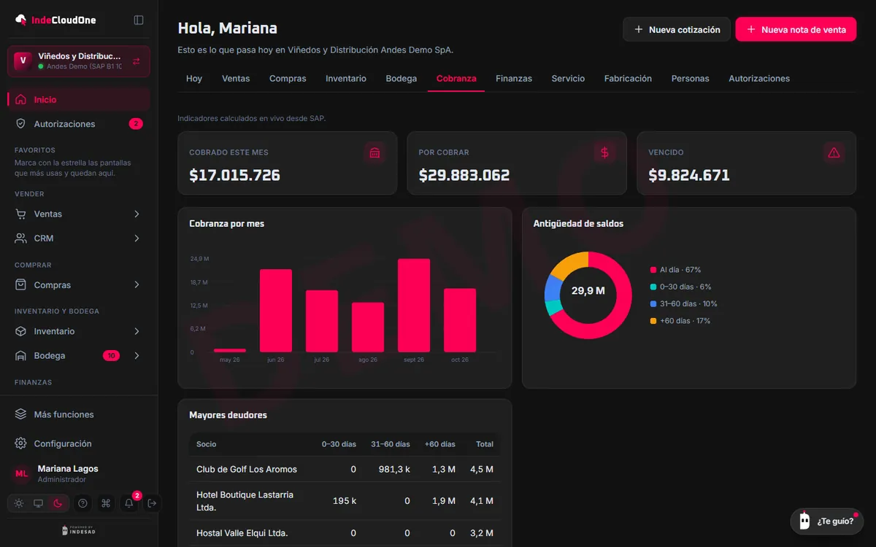
Task: Open the Mariana Lagos ML avatar
Action: (x=22, y=473)
